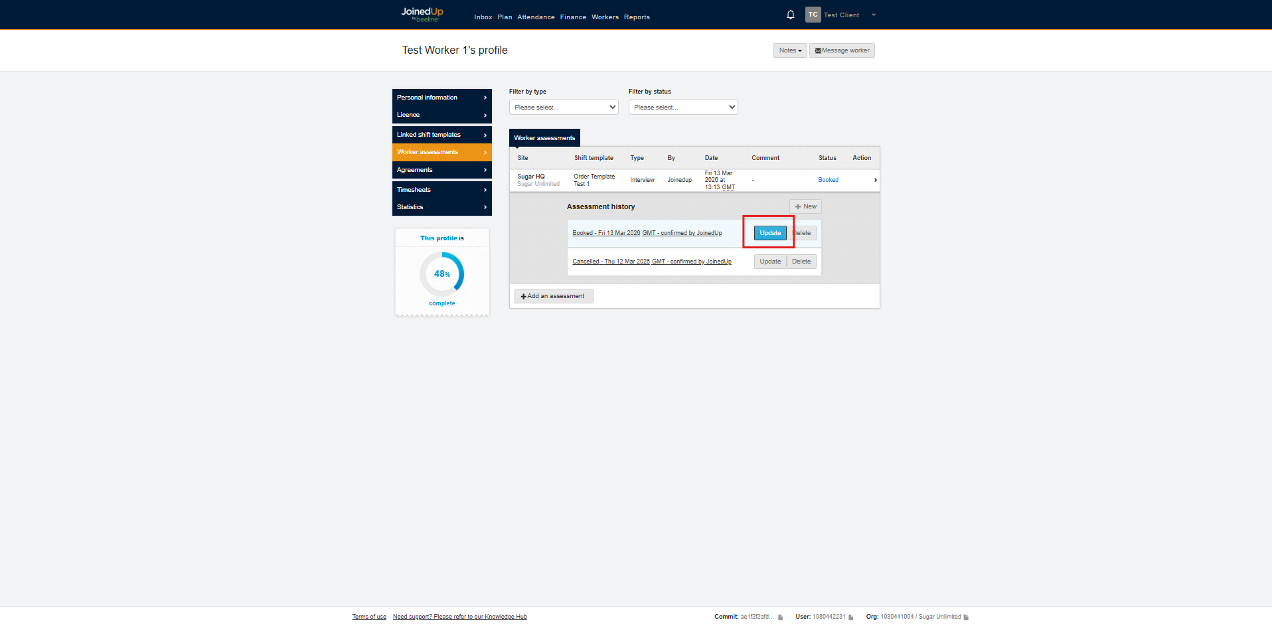Screen dimensions: 1272x624
Task: Open the Filter by status dropdown
Action: pos(682,108)
